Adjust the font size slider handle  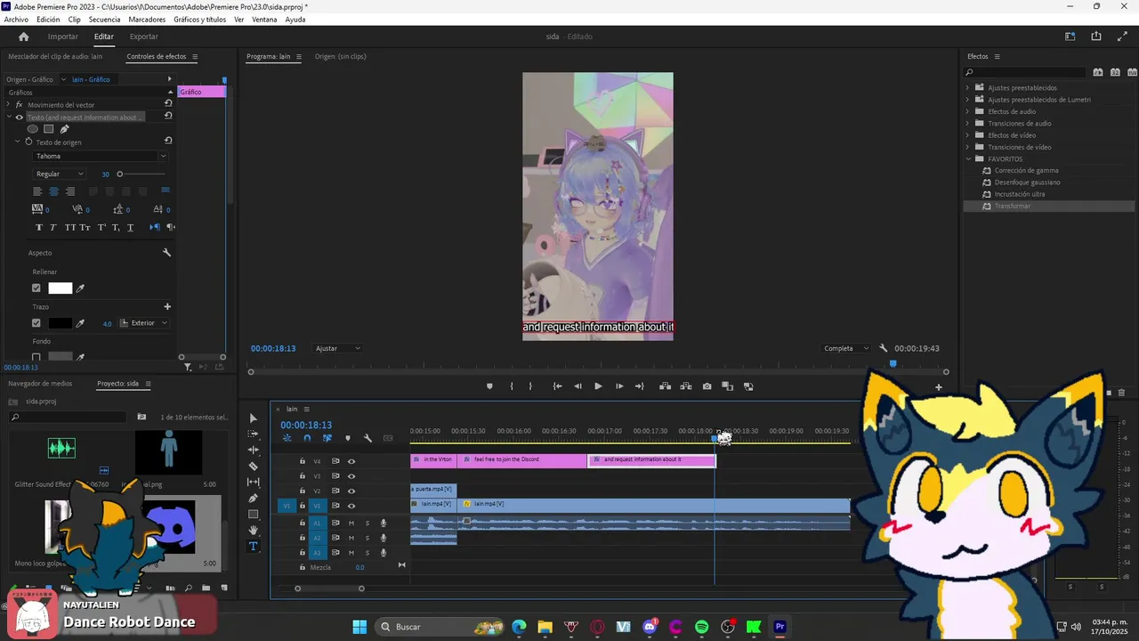(119, 174)
